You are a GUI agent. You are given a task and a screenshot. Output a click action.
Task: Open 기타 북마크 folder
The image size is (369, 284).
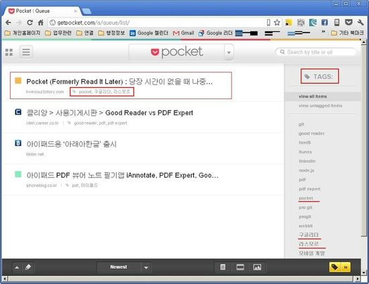coord(347,33)
